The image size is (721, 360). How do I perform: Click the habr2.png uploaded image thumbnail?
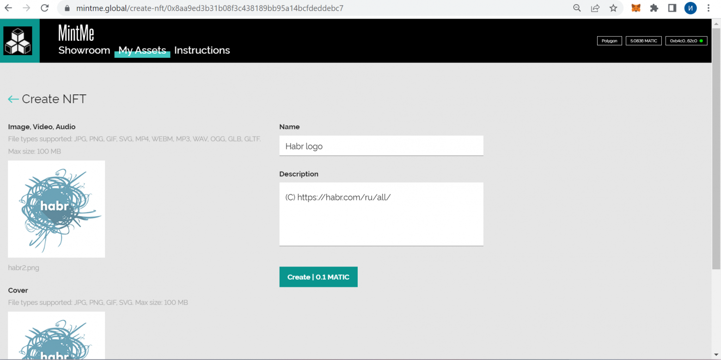(x=56, y=209)
